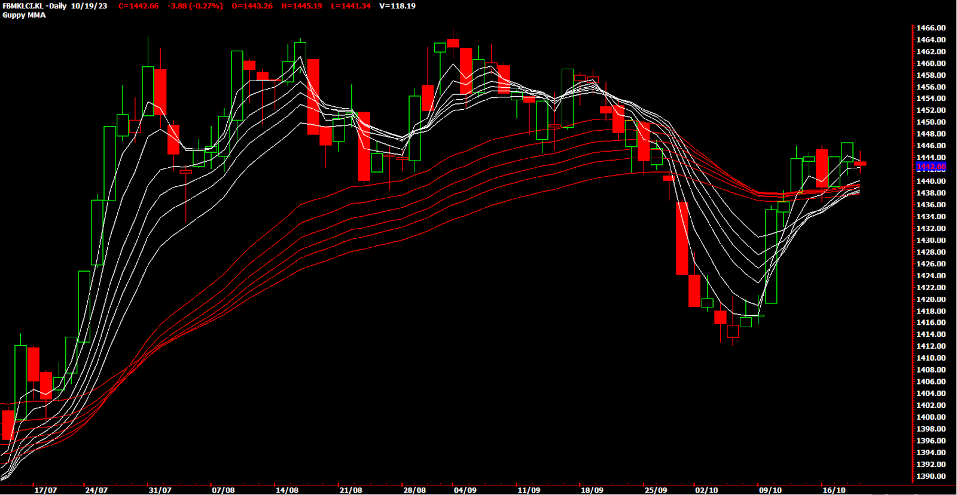Viewport: 957px width, 495px height.
Task: Click the 31/07 date axis label
Action: pos(160,490)
